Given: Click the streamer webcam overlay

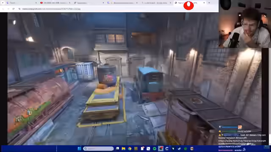Looking at the screenshot, I should (245, 24).
